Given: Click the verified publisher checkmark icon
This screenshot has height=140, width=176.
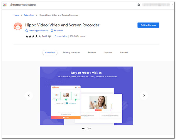Looking at the screenshot, I should (27, 30).
